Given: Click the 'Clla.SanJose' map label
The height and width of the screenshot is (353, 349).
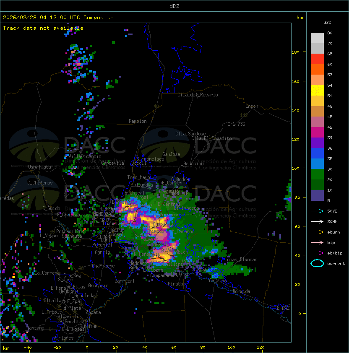Looking at the screenshot, I should 190,134.
